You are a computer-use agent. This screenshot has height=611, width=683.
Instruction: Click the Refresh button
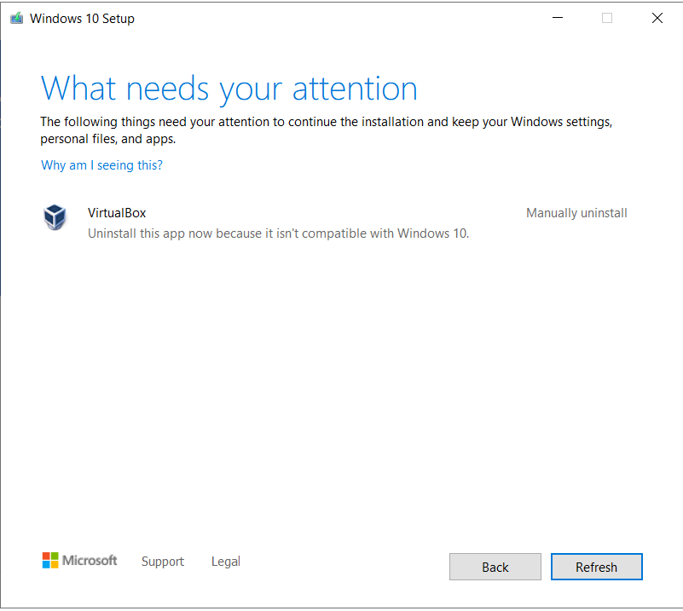click(x=596, y=567)
